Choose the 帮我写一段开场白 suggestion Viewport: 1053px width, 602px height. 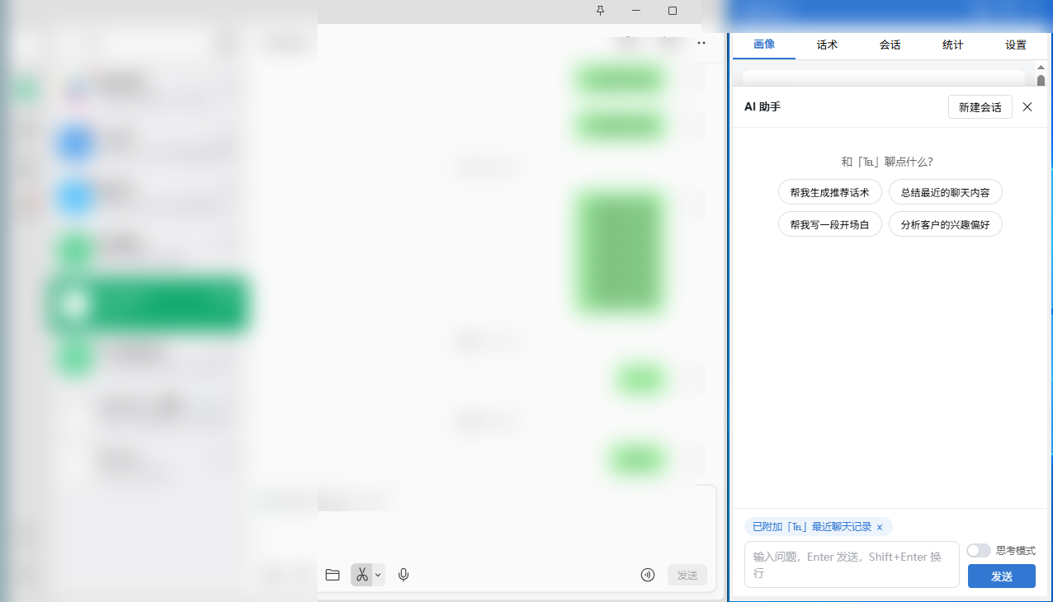pos(829,224)
